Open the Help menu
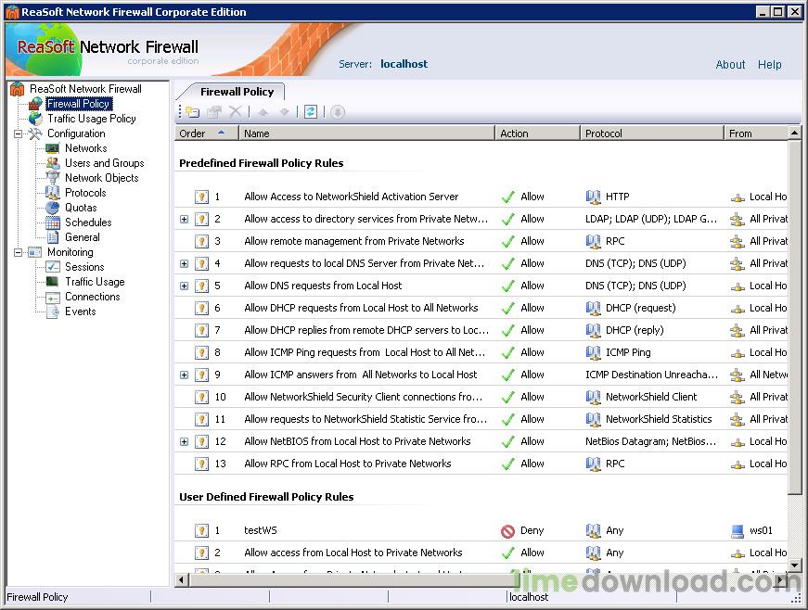Viewport: 808px width, 610px height. pyautogui.click(x=769, y=65)
